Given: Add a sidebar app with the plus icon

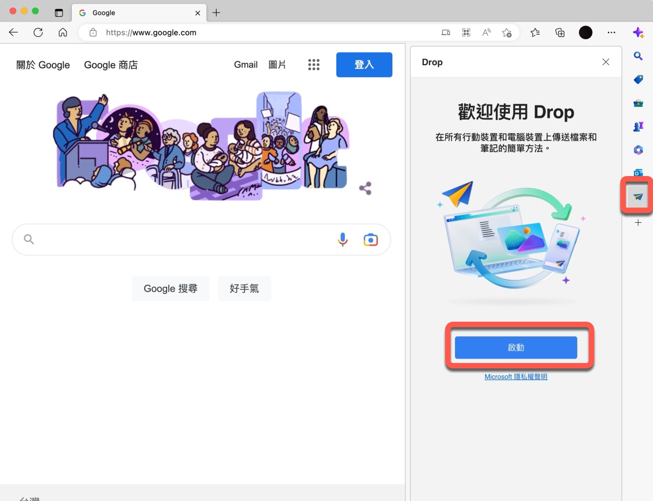Looking at the screenshot, I should 638,223.
